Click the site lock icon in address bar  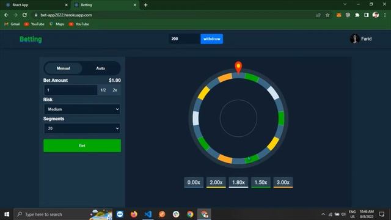point(36,15)
